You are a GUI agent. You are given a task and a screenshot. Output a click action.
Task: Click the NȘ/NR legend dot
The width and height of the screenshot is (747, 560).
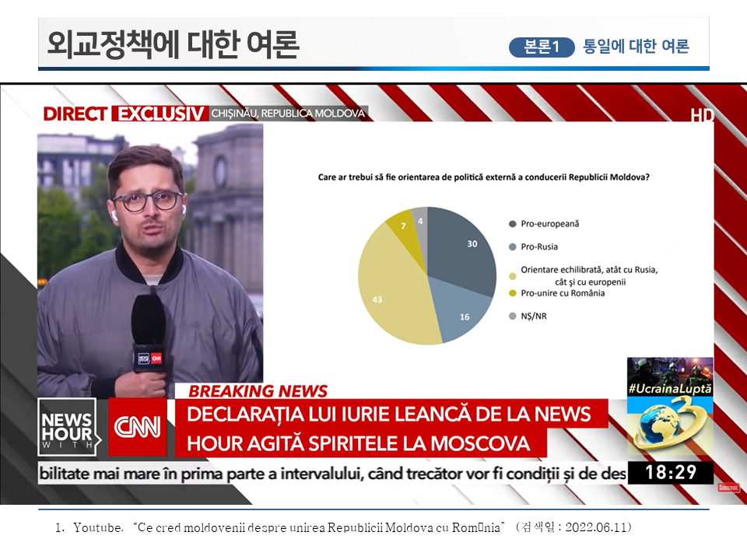coord(513,317)
